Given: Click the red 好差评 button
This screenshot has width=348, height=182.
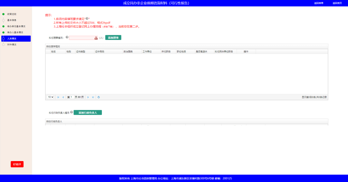Looking at the screenshot, I should click(17, 164).
